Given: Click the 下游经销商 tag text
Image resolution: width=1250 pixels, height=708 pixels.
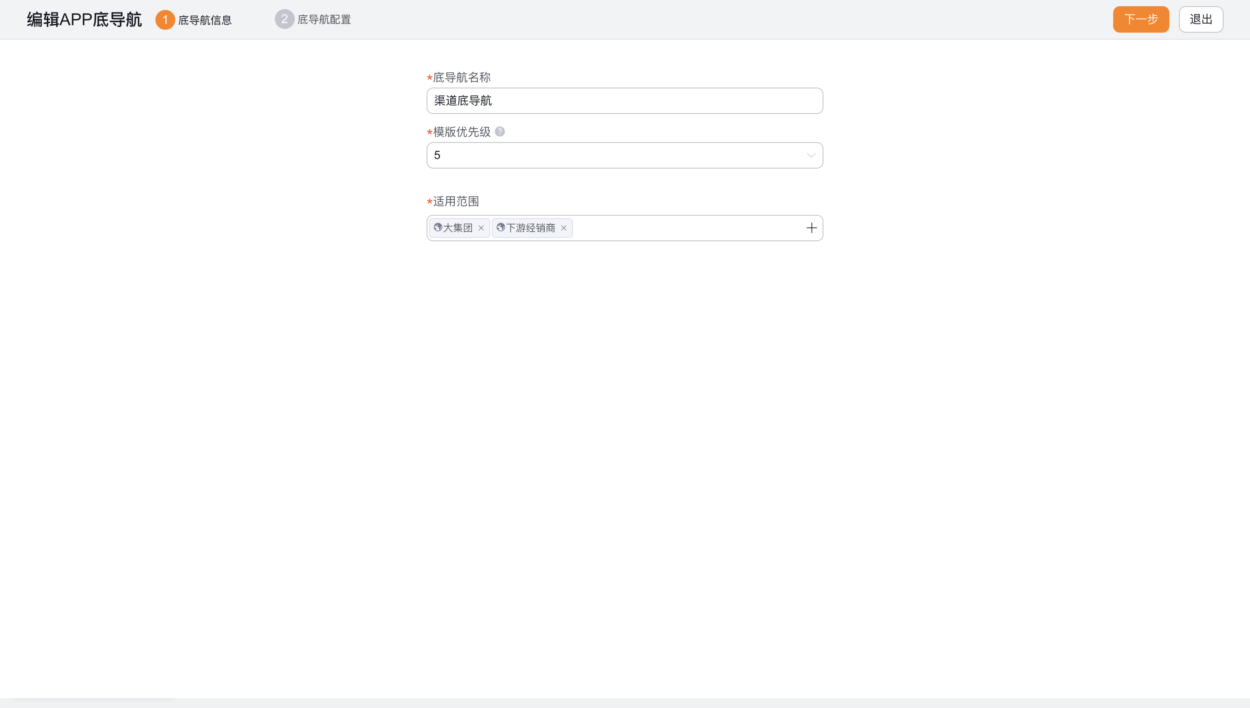Looking at the screenshot, I should click(531, 228).
